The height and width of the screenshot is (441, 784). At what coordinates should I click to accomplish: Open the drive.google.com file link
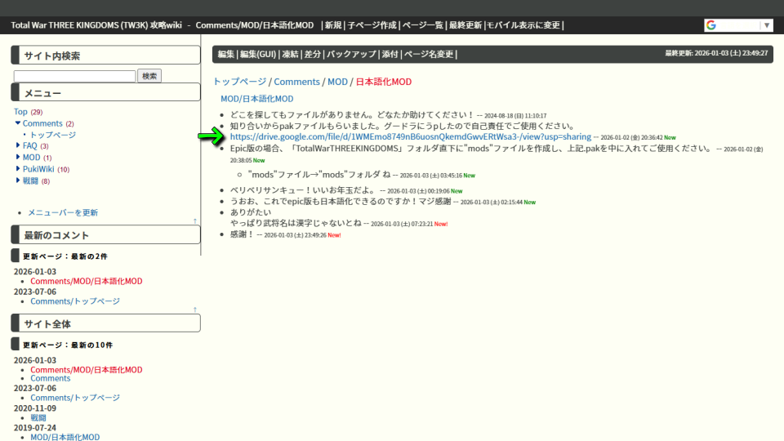[x=411, y=136]
